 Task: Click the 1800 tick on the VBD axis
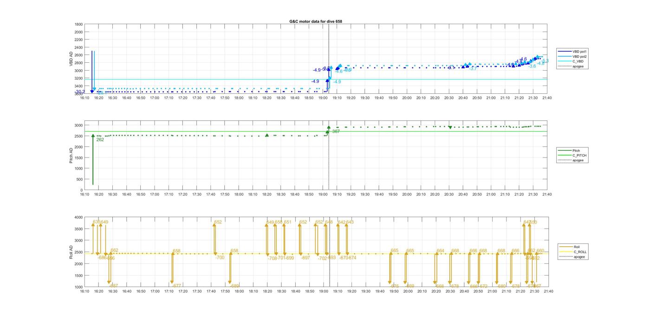(78, 24)
